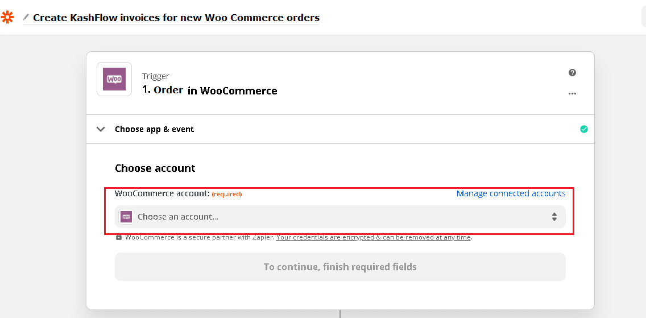
Task: Click the "WooCommerce account:" field label
Action: coord(162,193)
